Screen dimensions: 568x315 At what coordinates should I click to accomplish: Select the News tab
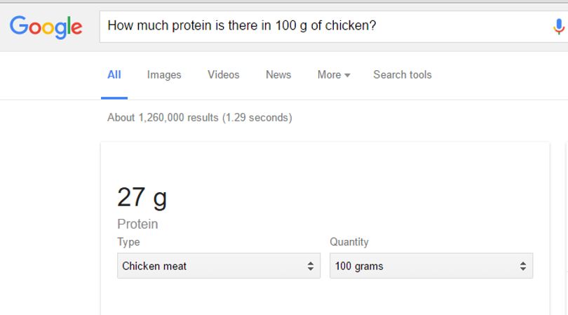point(278,74)
